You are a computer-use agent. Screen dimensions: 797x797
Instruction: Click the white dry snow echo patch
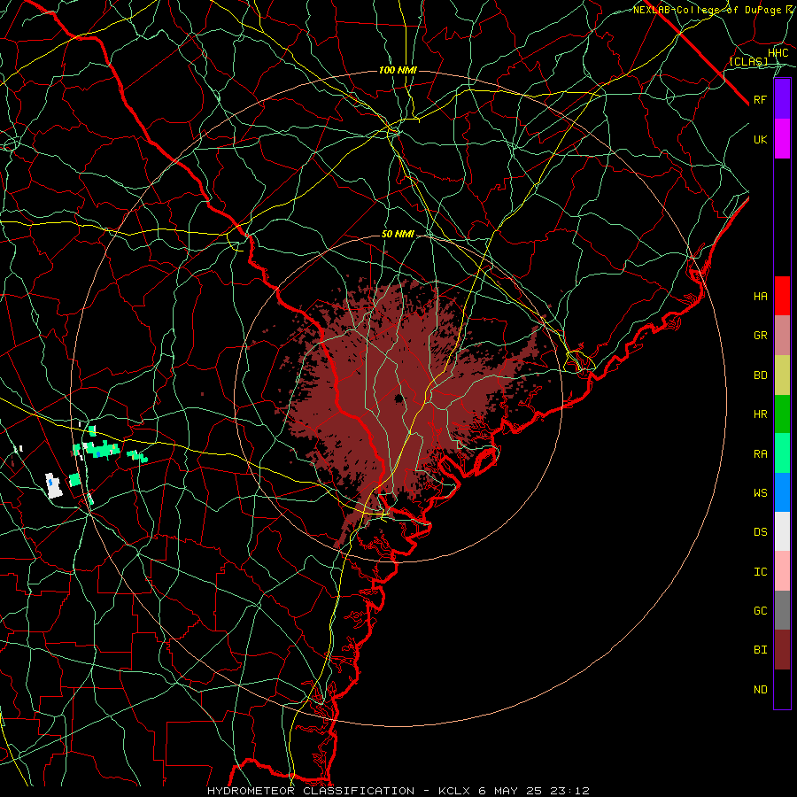click(x=53, y=485)
